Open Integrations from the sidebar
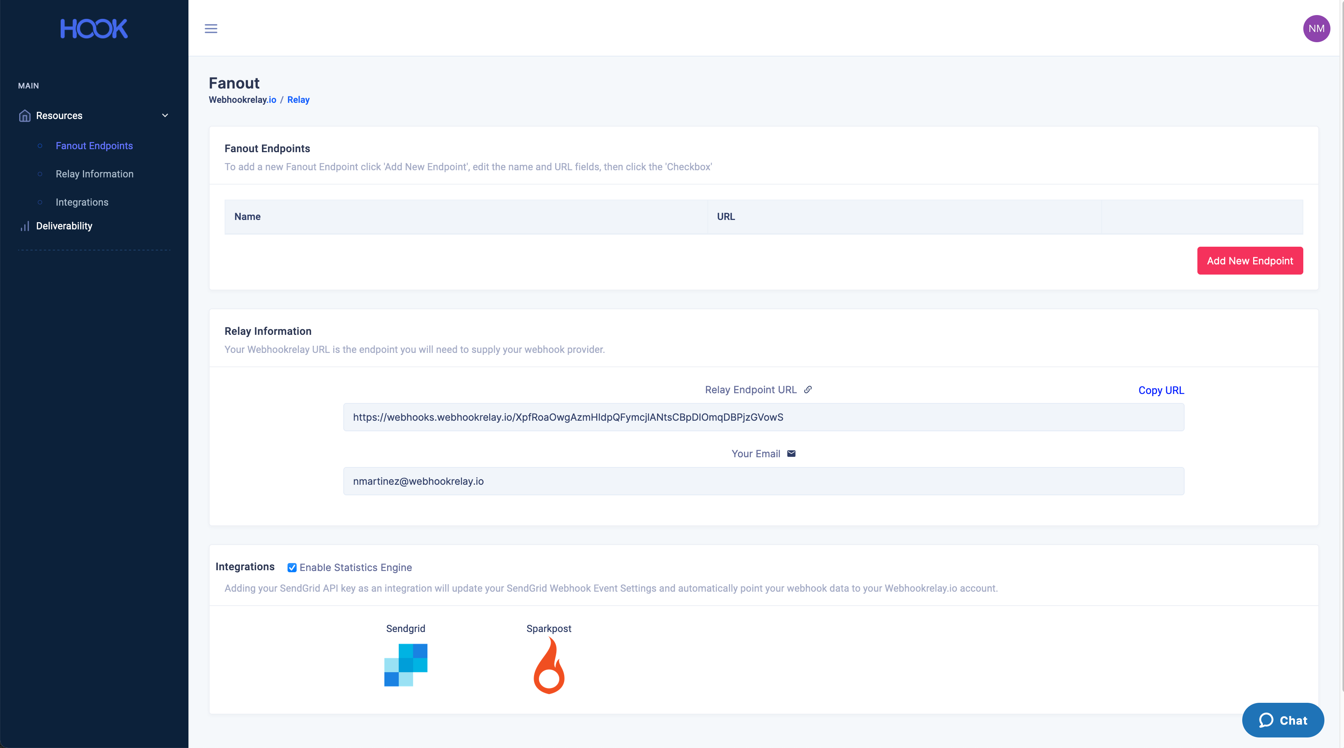The image size is (1344, 748). pos(82,202)
